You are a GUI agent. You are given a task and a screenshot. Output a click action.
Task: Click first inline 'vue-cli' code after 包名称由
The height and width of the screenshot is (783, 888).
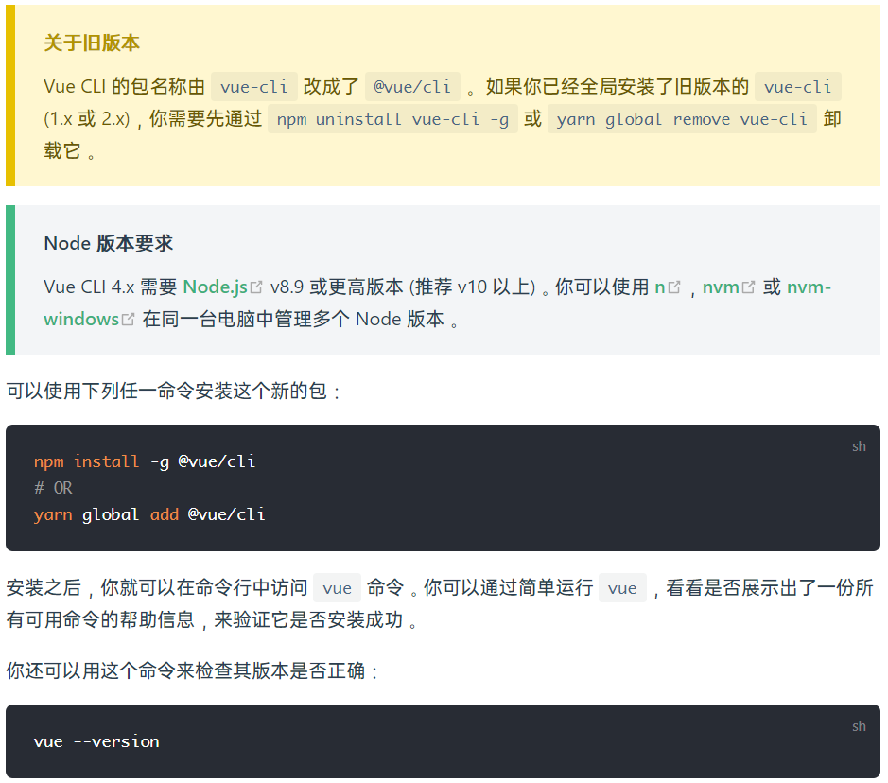(253, 87)
